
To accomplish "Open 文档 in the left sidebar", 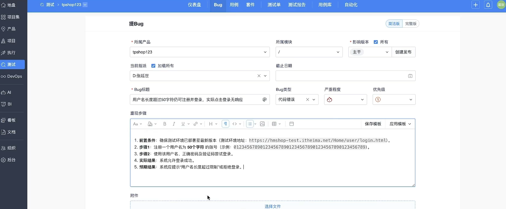I will click(9, 132).
